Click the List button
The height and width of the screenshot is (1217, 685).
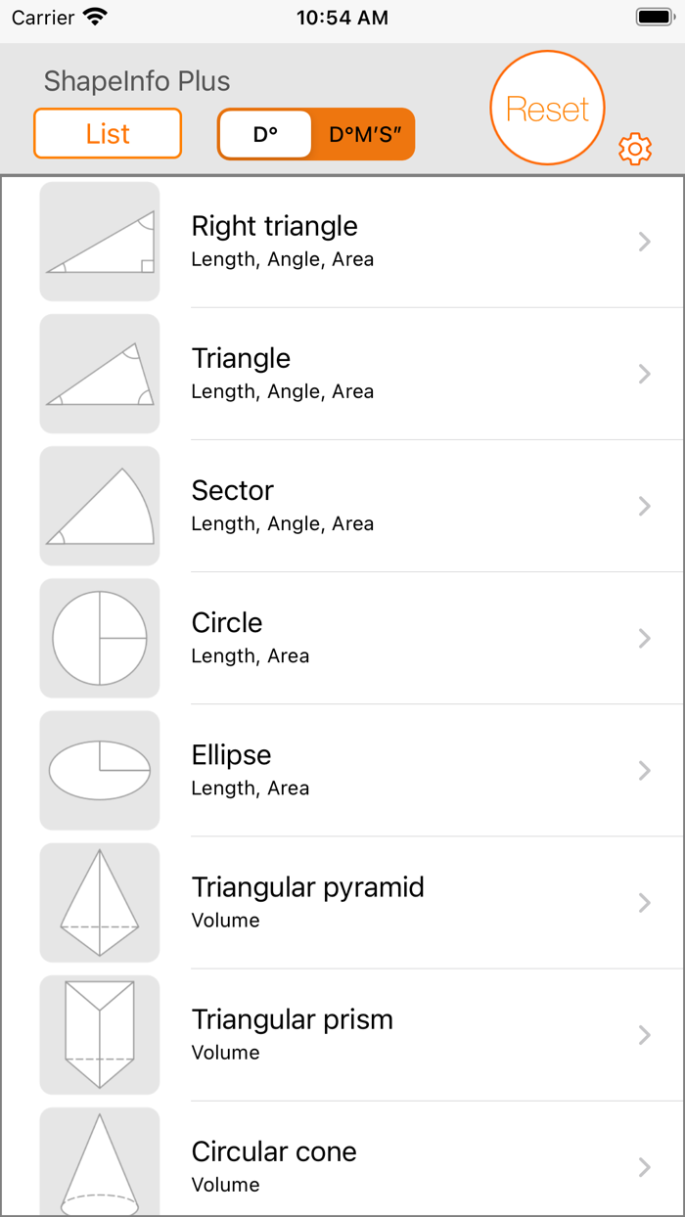107,133
